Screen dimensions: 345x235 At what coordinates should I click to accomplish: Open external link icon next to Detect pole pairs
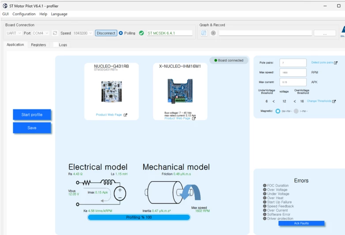pos(336,63)
